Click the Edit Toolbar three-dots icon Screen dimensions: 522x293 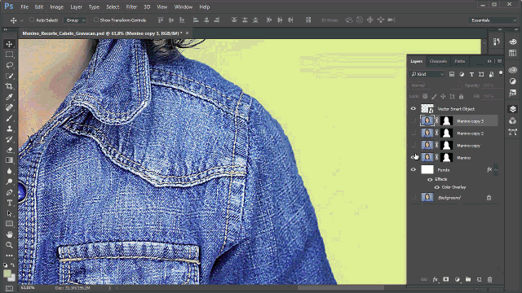[x=9, y=256]
